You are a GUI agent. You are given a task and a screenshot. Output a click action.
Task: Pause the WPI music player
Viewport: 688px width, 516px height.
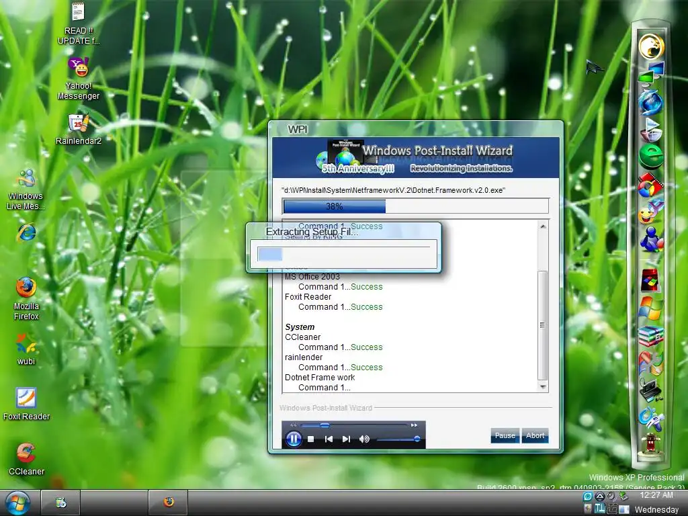[294, 439]
